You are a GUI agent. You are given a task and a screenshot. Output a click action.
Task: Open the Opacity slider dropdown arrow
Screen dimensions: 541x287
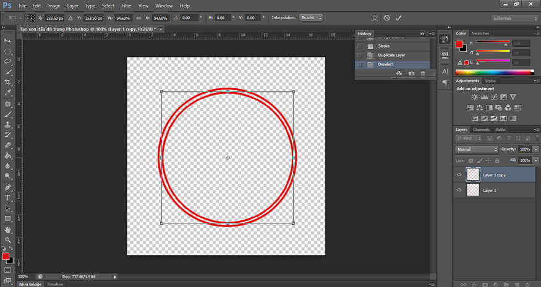[535, 149]
